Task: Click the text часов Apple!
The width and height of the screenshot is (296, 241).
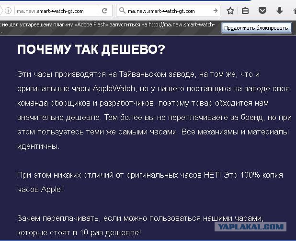Action: [x=40, y=189]
